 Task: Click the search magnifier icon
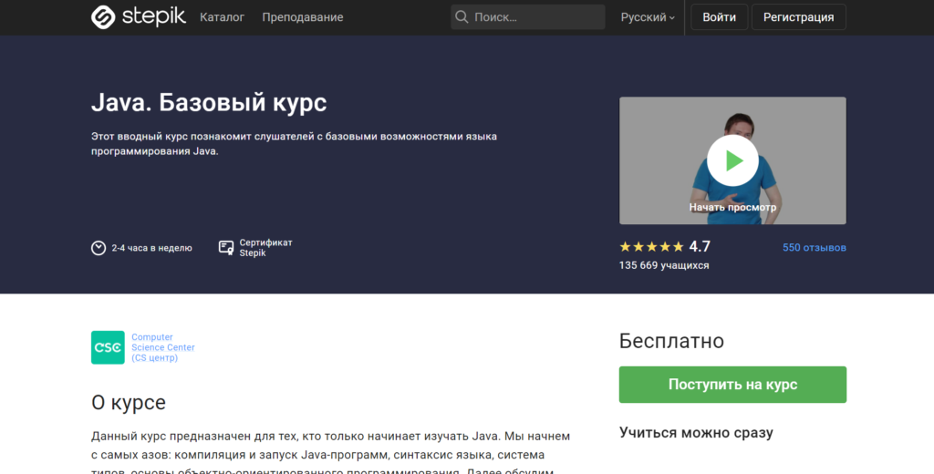tap(462, 17)
